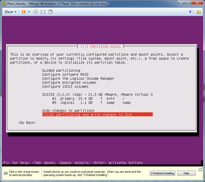
Task: Click Send Ctrl+Alt+Del icon in toolbar
Action: coord(35,12)
